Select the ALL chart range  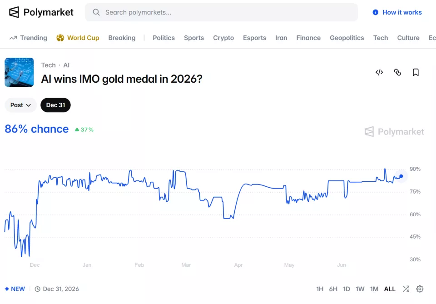(390, 289)
